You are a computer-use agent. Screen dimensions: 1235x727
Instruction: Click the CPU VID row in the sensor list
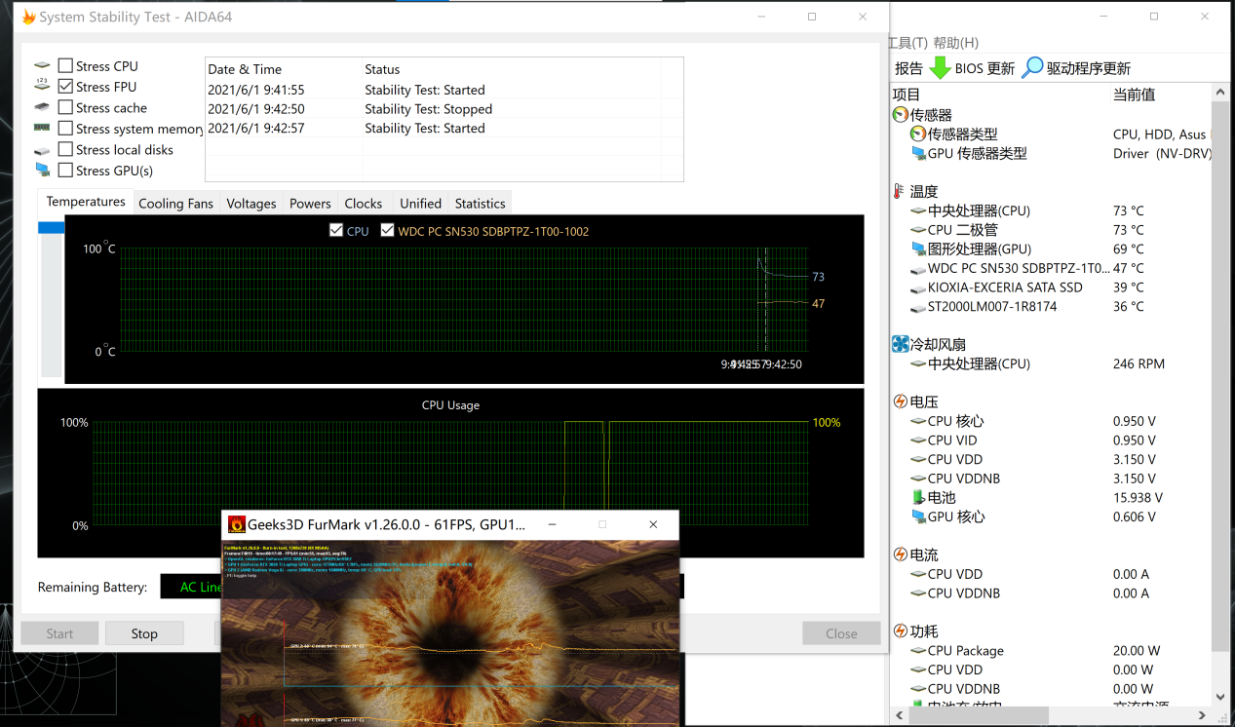[x=1051, y=440]
